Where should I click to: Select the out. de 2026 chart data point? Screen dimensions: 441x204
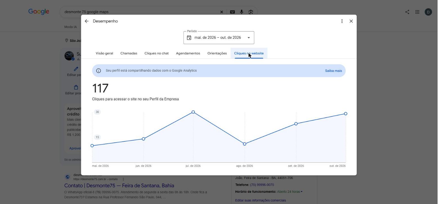tap(346, 114)
